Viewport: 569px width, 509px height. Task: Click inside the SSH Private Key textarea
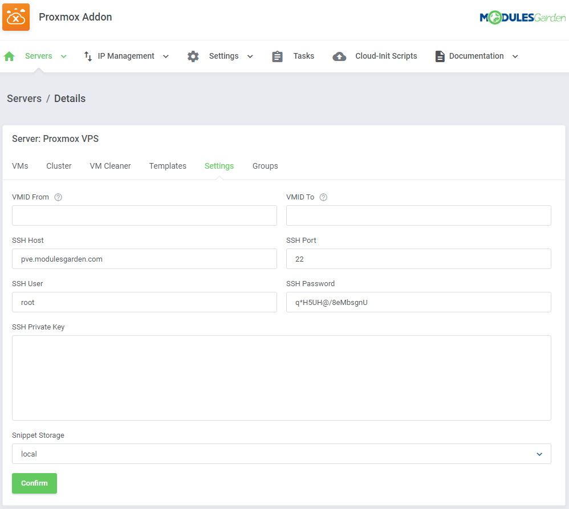pyautogui.click(x=282, y=378)
